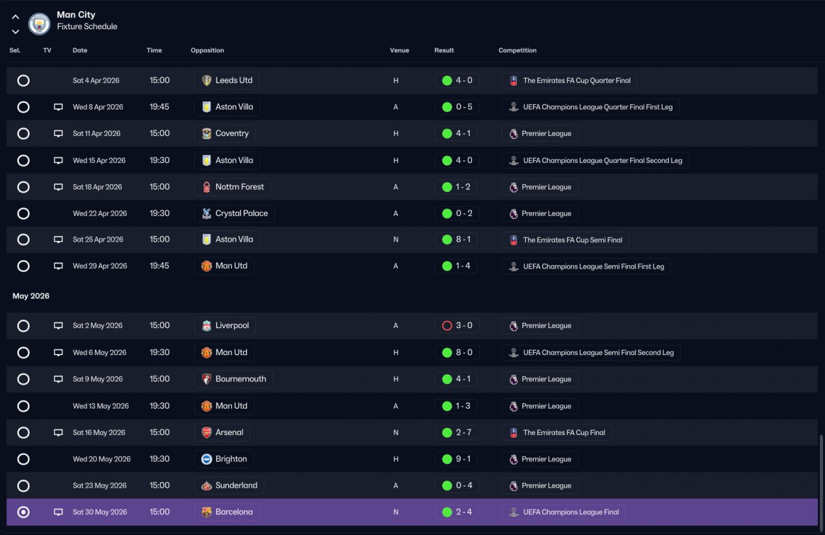Screen dimensions: 825x535
Task: Click the red loss indicator for Liverpool result
Action: (447, 326)
